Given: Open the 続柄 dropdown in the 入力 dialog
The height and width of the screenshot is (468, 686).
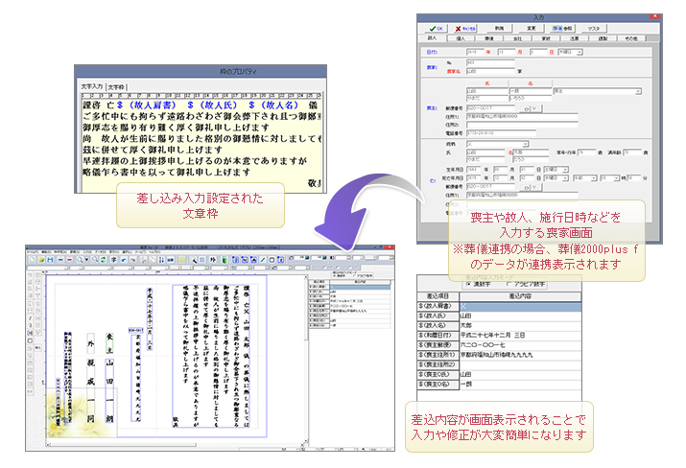Looking at the screenshot, I should (524, 142).
